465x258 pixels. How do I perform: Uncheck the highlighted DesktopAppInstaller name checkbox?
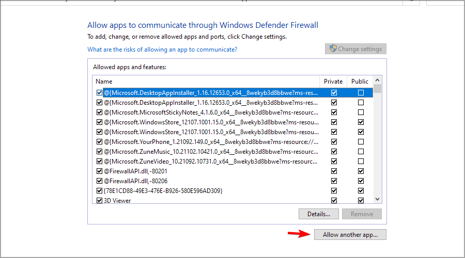[x=99, y=93]
